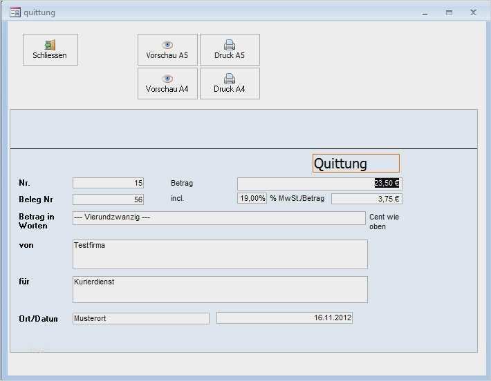The image size is (491, 381).
Task: Open the Vorschau A4 preview
Action: [167, 84]
